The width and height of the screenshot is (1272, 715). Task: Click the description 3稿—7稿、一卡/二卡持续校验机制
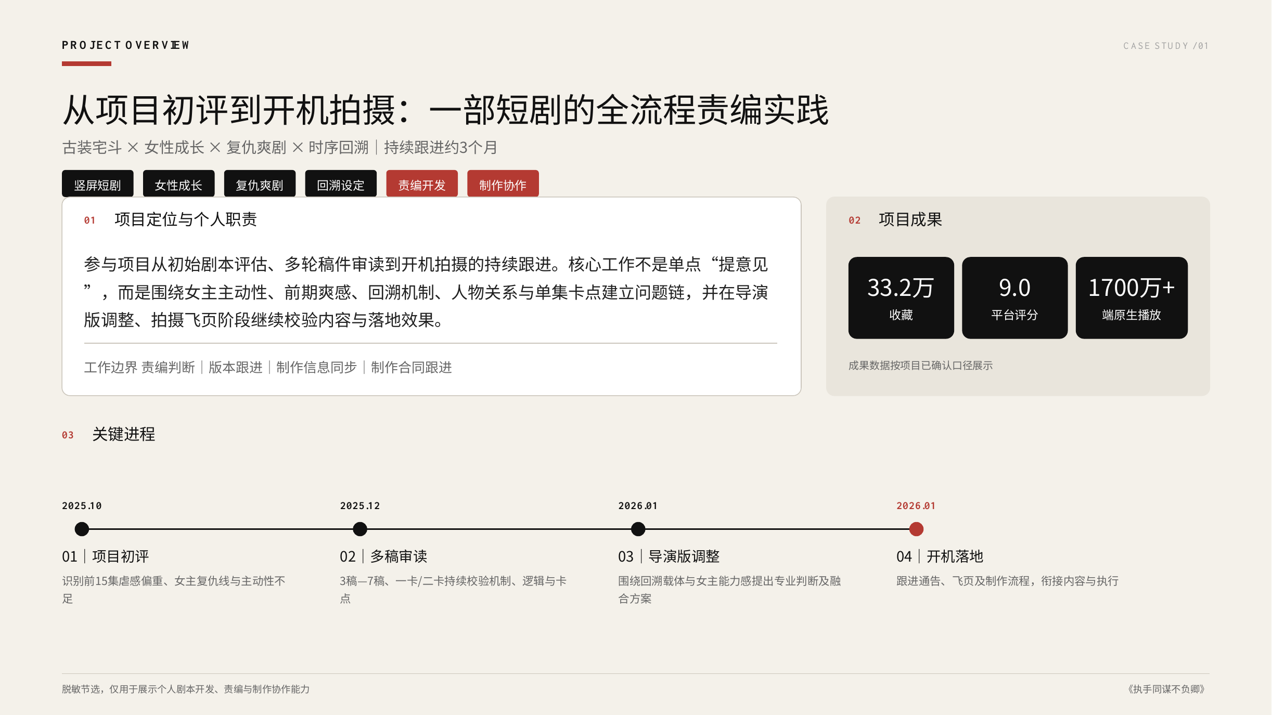coord(453,590)
